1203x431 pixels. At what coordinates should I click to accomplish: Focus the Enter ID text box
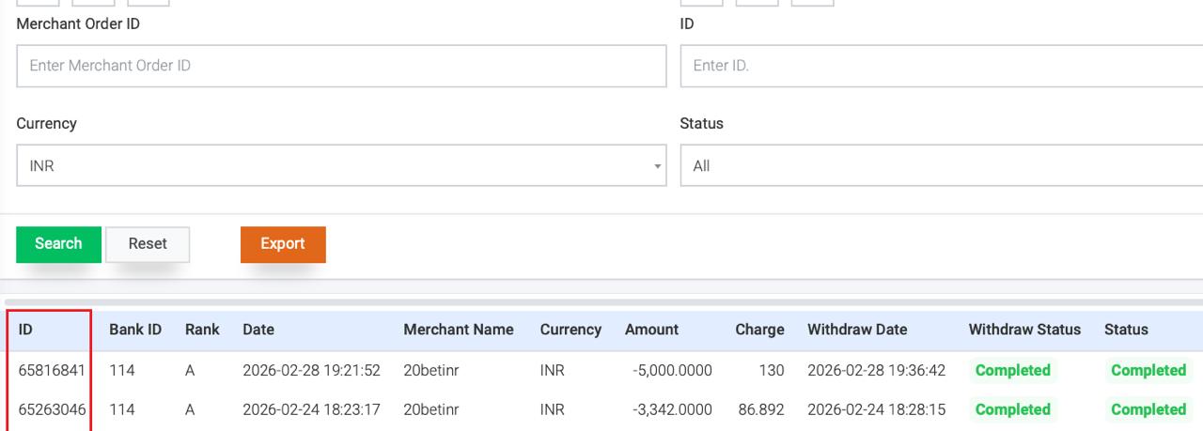coord(940,66)
